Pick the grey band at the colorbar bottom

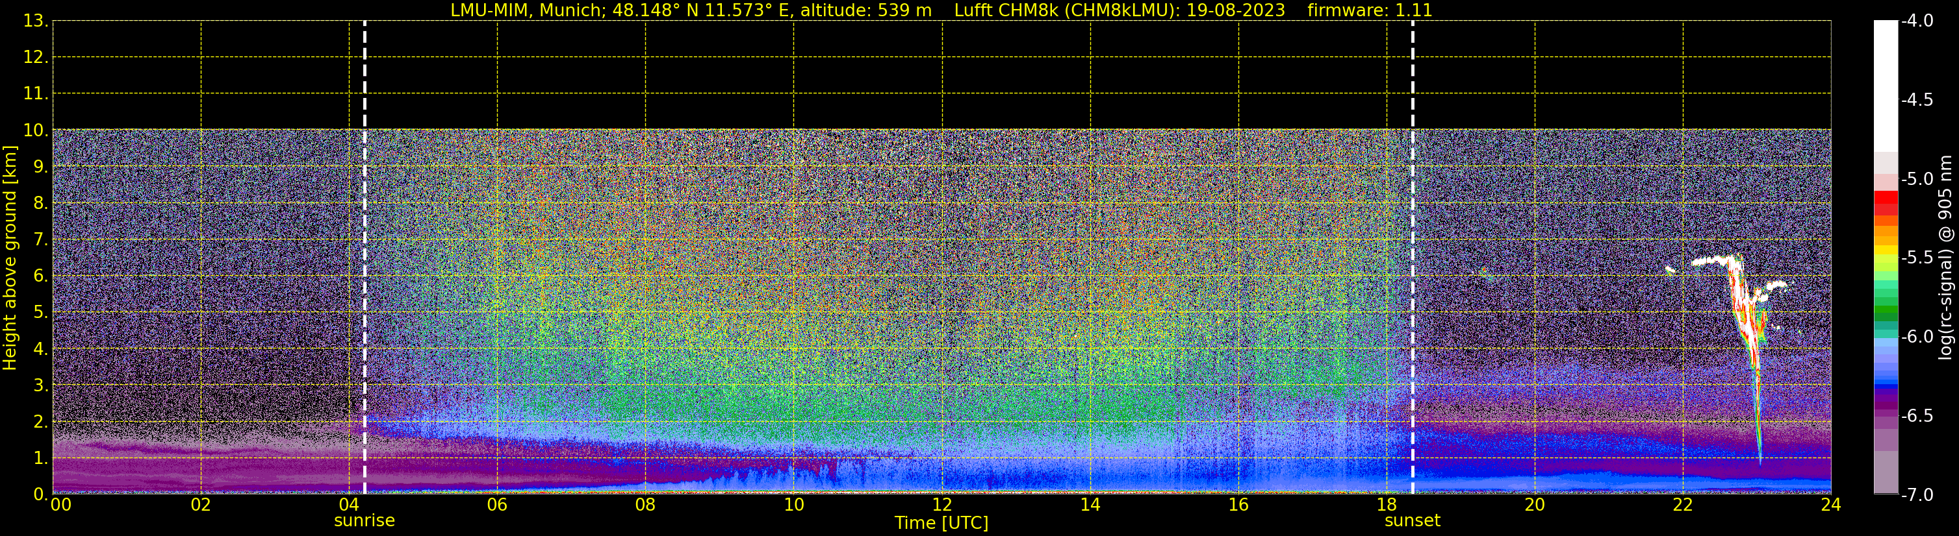(x=1886, y=472)
